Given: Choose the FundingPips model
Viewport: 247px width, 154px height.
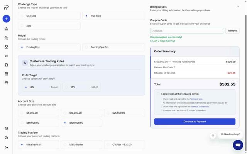Looking at the screenshot, I should point(49,47).
